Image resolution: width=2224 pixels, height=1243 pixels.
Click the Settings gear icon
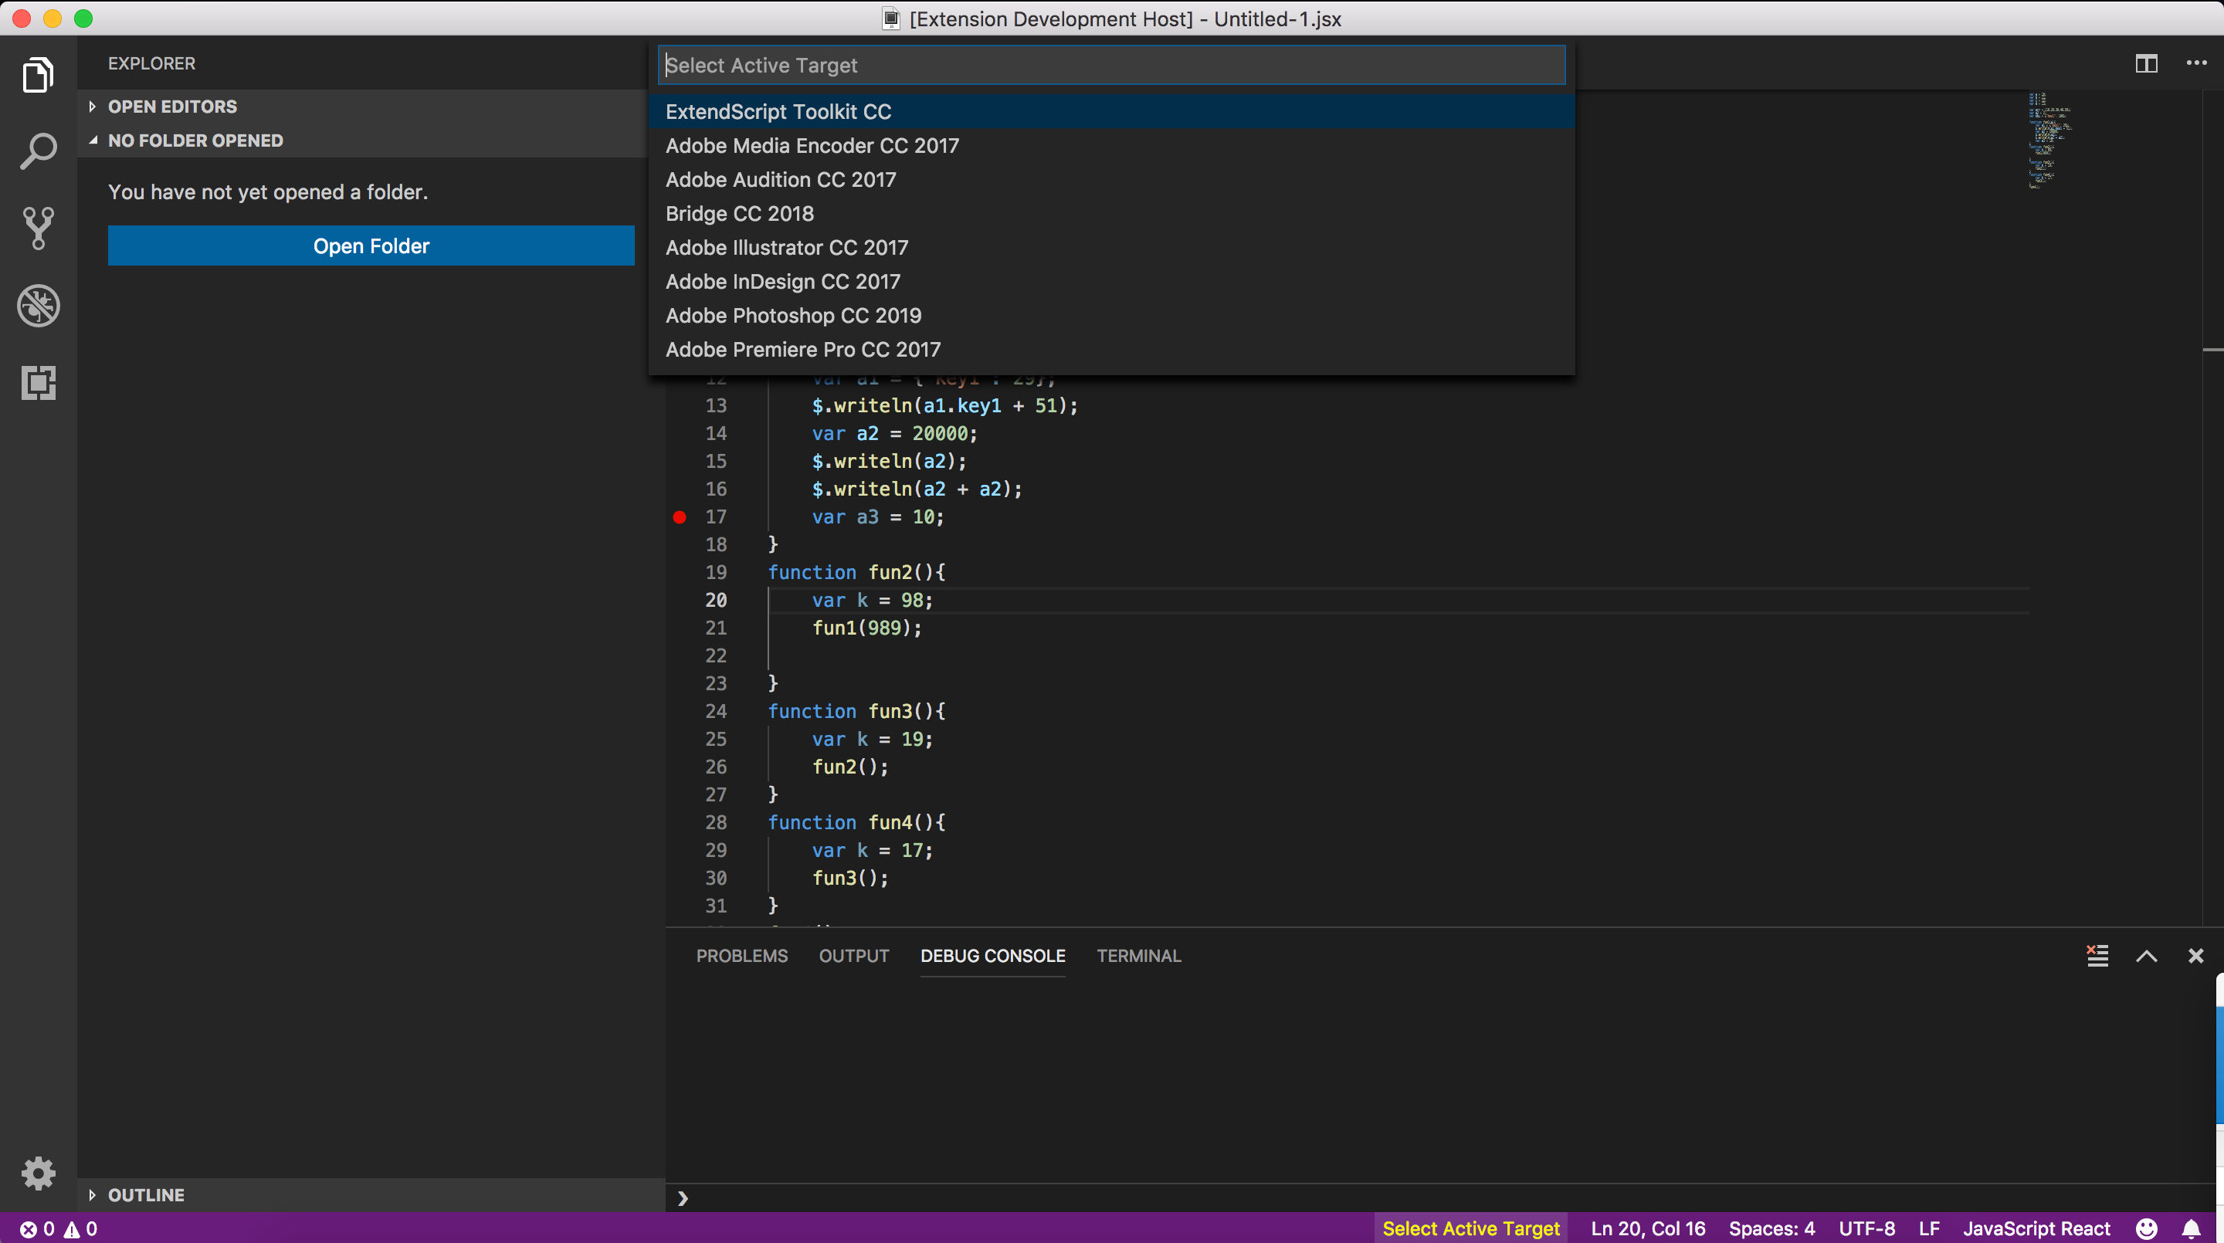pos(38,1172)
